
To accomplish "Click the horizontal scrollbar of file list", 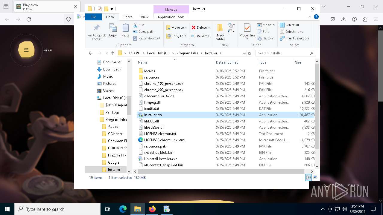I will pyautogui.click(x=221, y=171).
